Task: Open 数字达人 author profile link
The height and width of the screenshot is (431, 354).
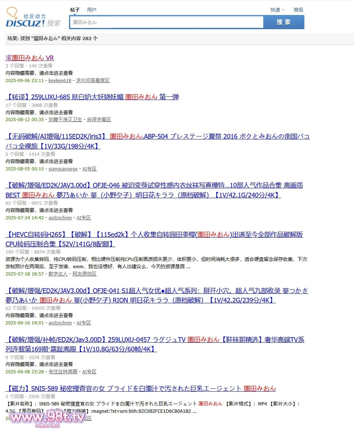Action: [58, 274]
